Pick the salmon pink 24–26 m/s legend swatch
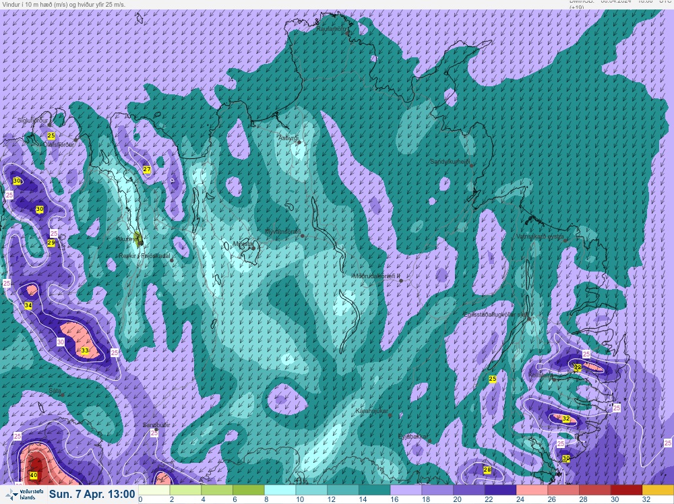Image resolution: width=674 pixels, height=504 pixels. click(532, 491)
